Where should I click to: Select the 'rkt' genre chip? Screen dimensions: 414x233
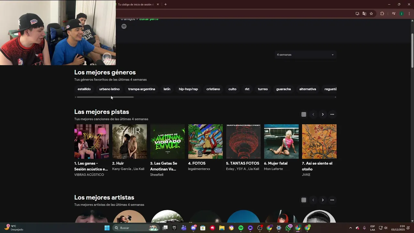point(247,89)
